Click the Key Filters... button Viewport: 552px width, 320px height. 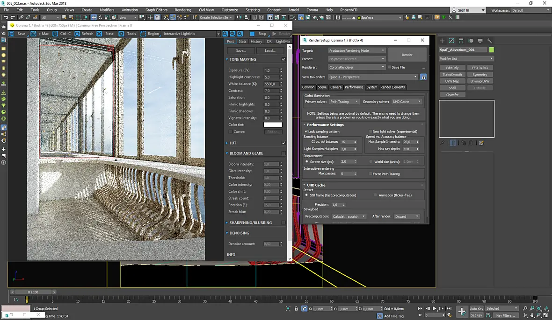tap(506, 315)
